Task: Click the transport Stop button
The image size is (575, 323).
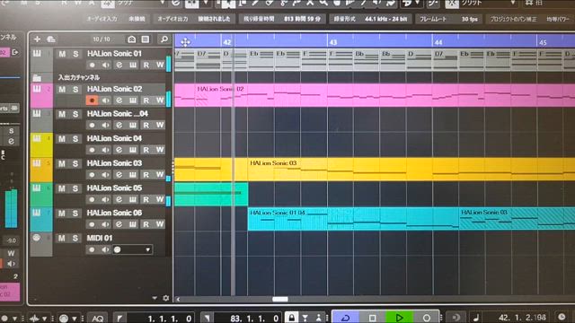Action: click(372, 317)
